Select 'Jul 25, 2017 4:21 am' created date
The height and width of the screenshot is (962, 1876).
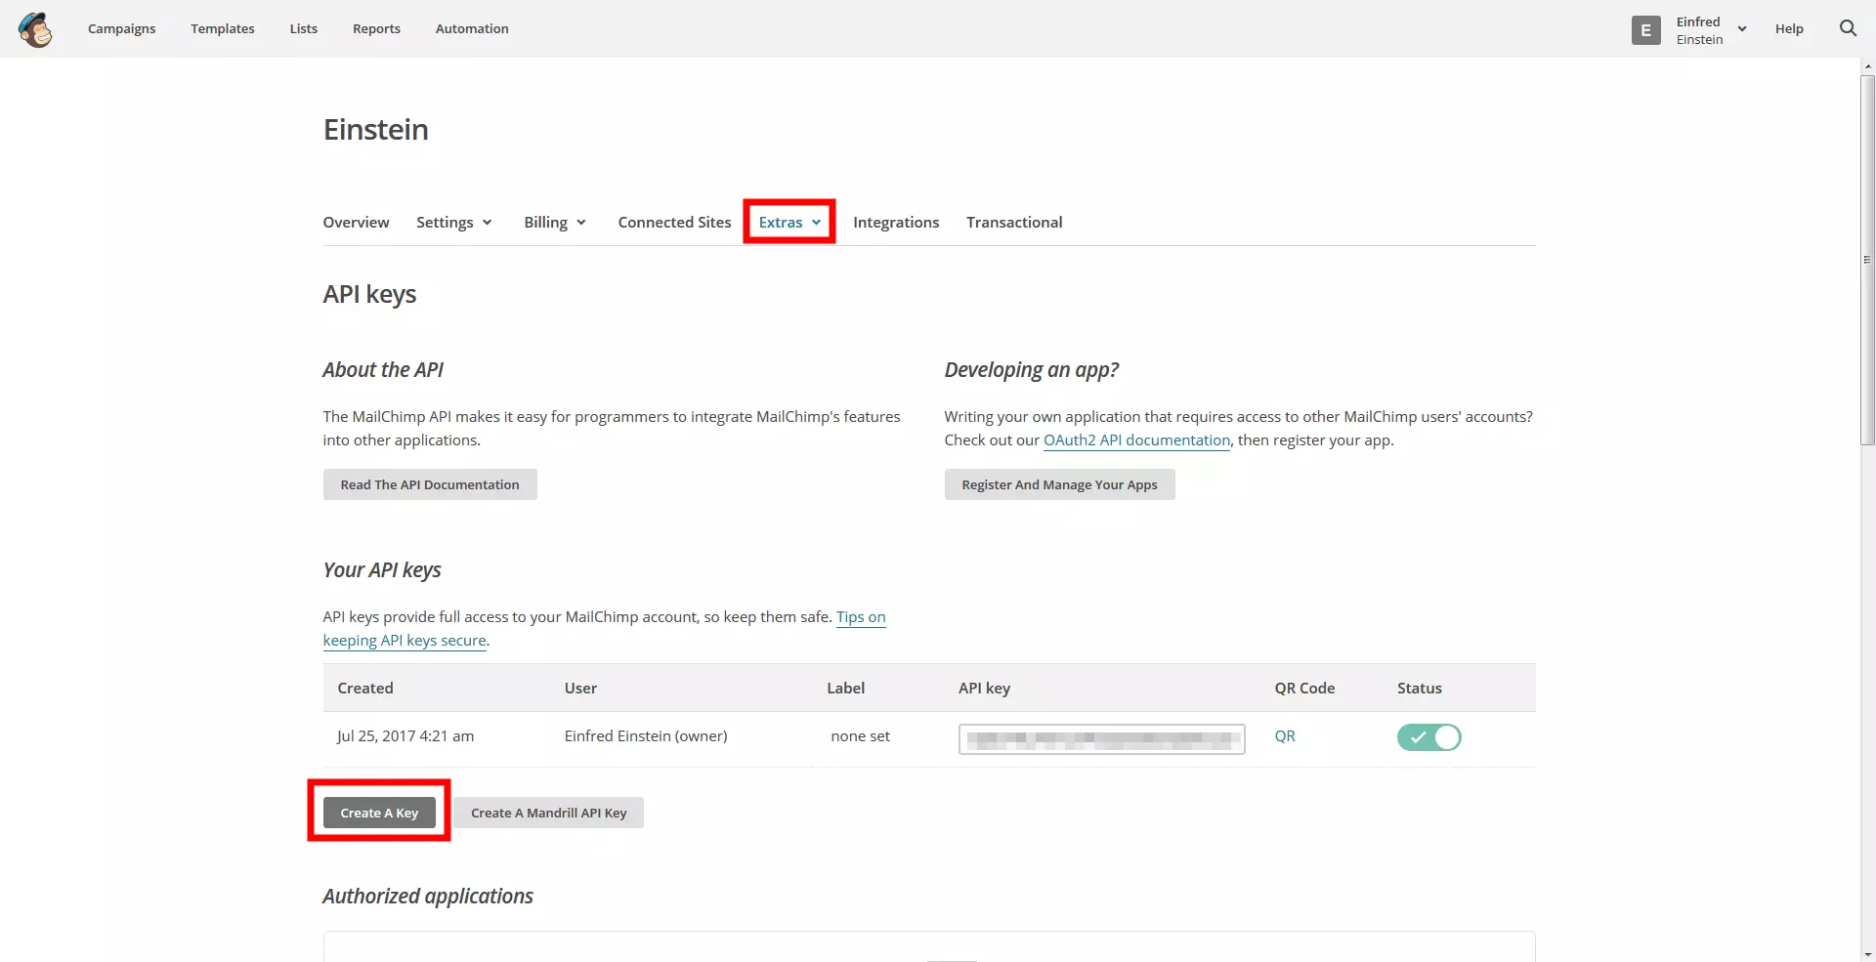coord(405,736)
